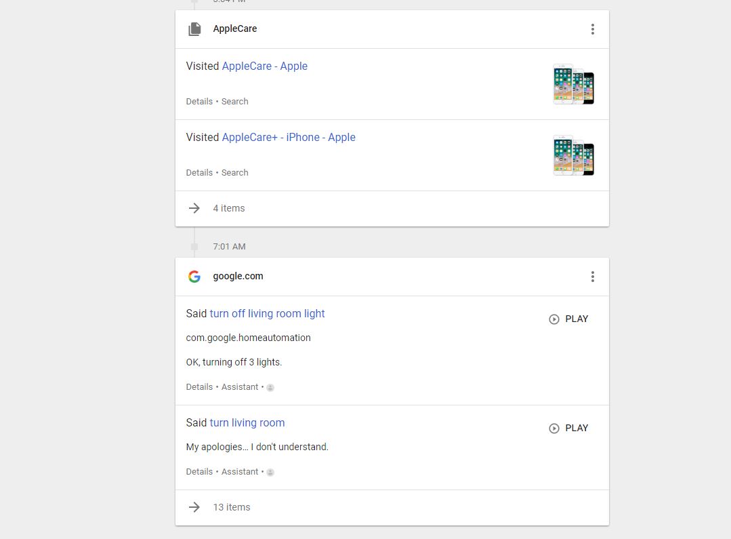Click the com.google.homeautomation text
Viewport: 731px width, 539px height.
click(x=248, y=338)
